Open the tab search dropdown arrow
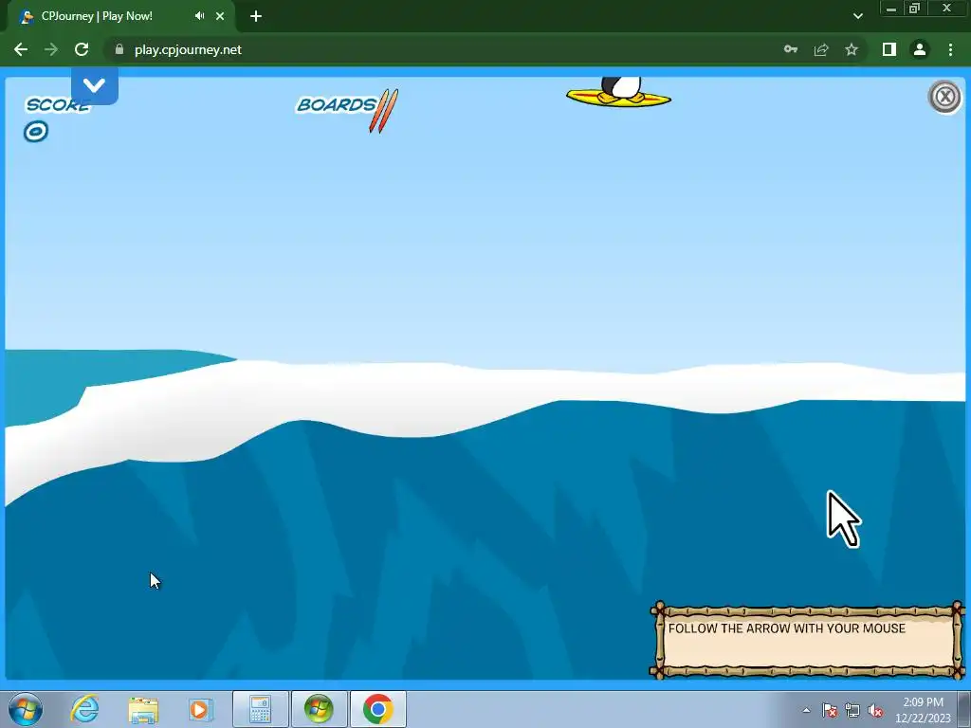This screenshot has height=728, width=971. pos(857,16)
